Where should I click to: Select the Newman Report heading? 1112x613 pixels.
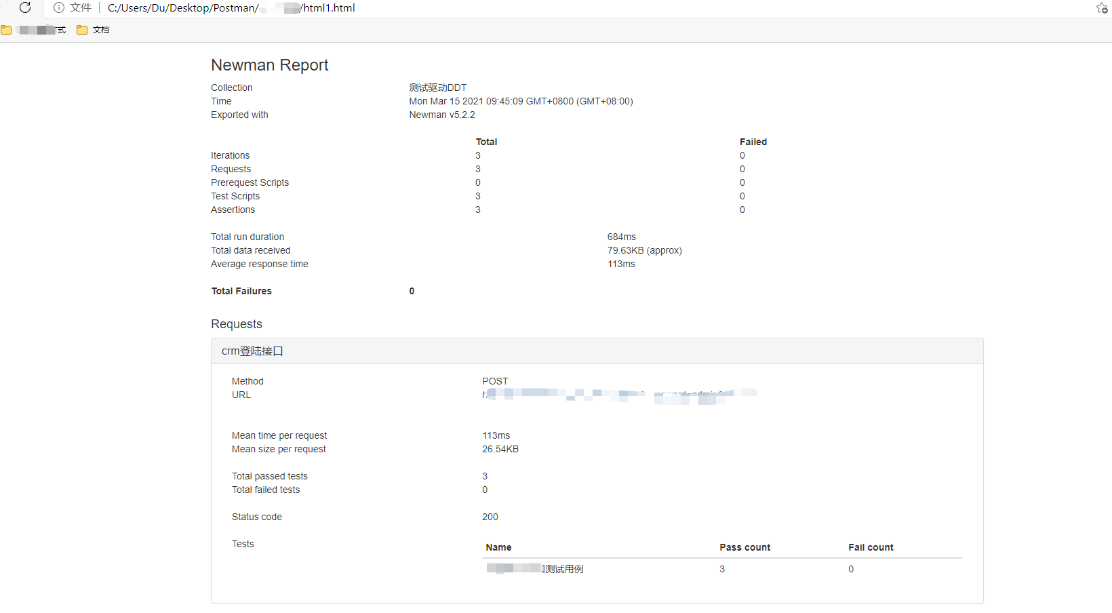coord(269,65)
